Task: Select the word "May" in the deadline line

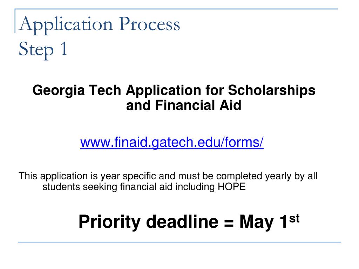Action: tap(257, 222)
